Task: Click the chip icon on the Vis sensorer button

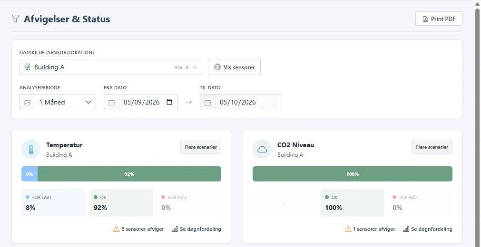Action: pyautogui.click(x=217, y=67)
